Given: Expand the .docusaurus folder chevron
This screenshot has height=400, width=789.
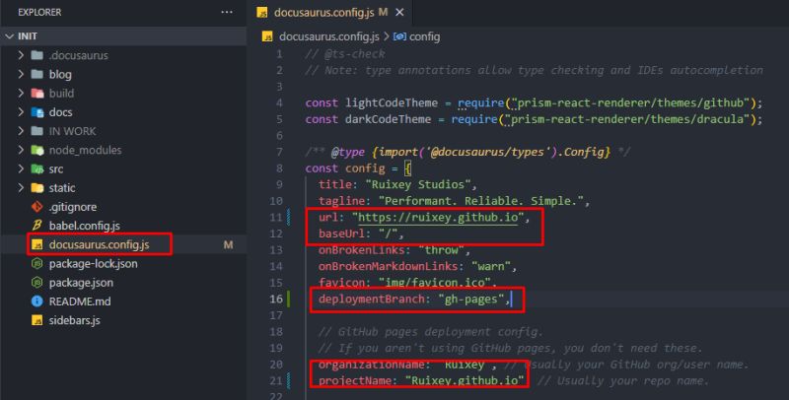Looking at the screenshot, I should pos(21,55).
